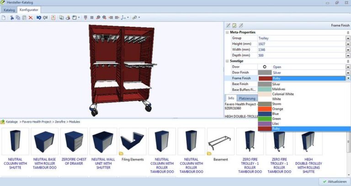Click the first pencil icon in properties panel

228,26
